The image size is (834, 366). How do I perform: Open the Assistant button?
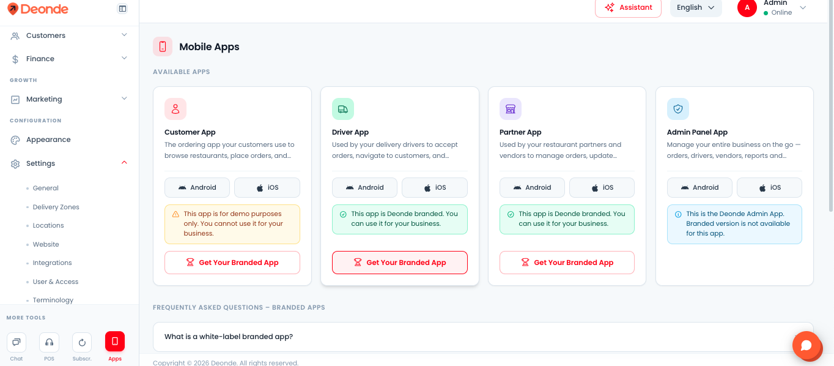coord(628,7)
